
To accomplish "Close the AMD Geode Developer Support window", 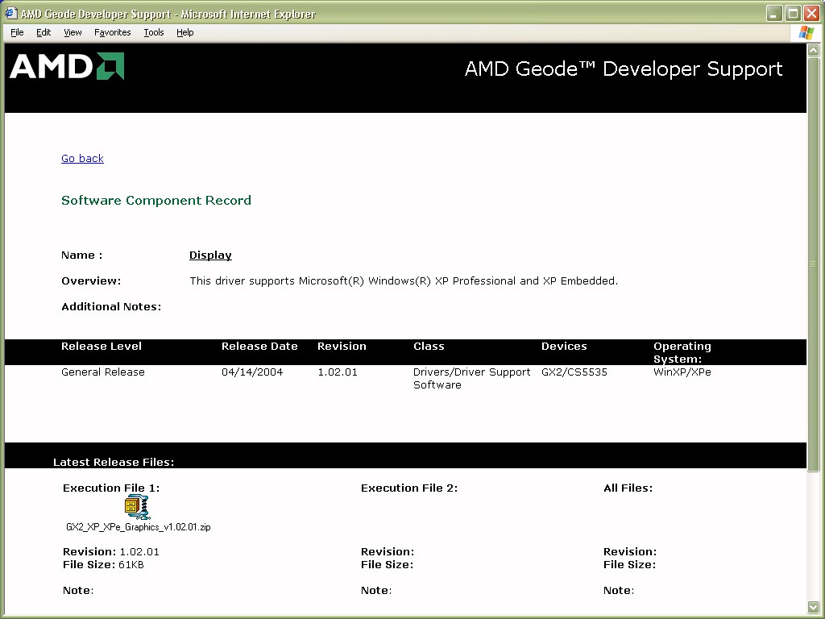I will point(811,14).
